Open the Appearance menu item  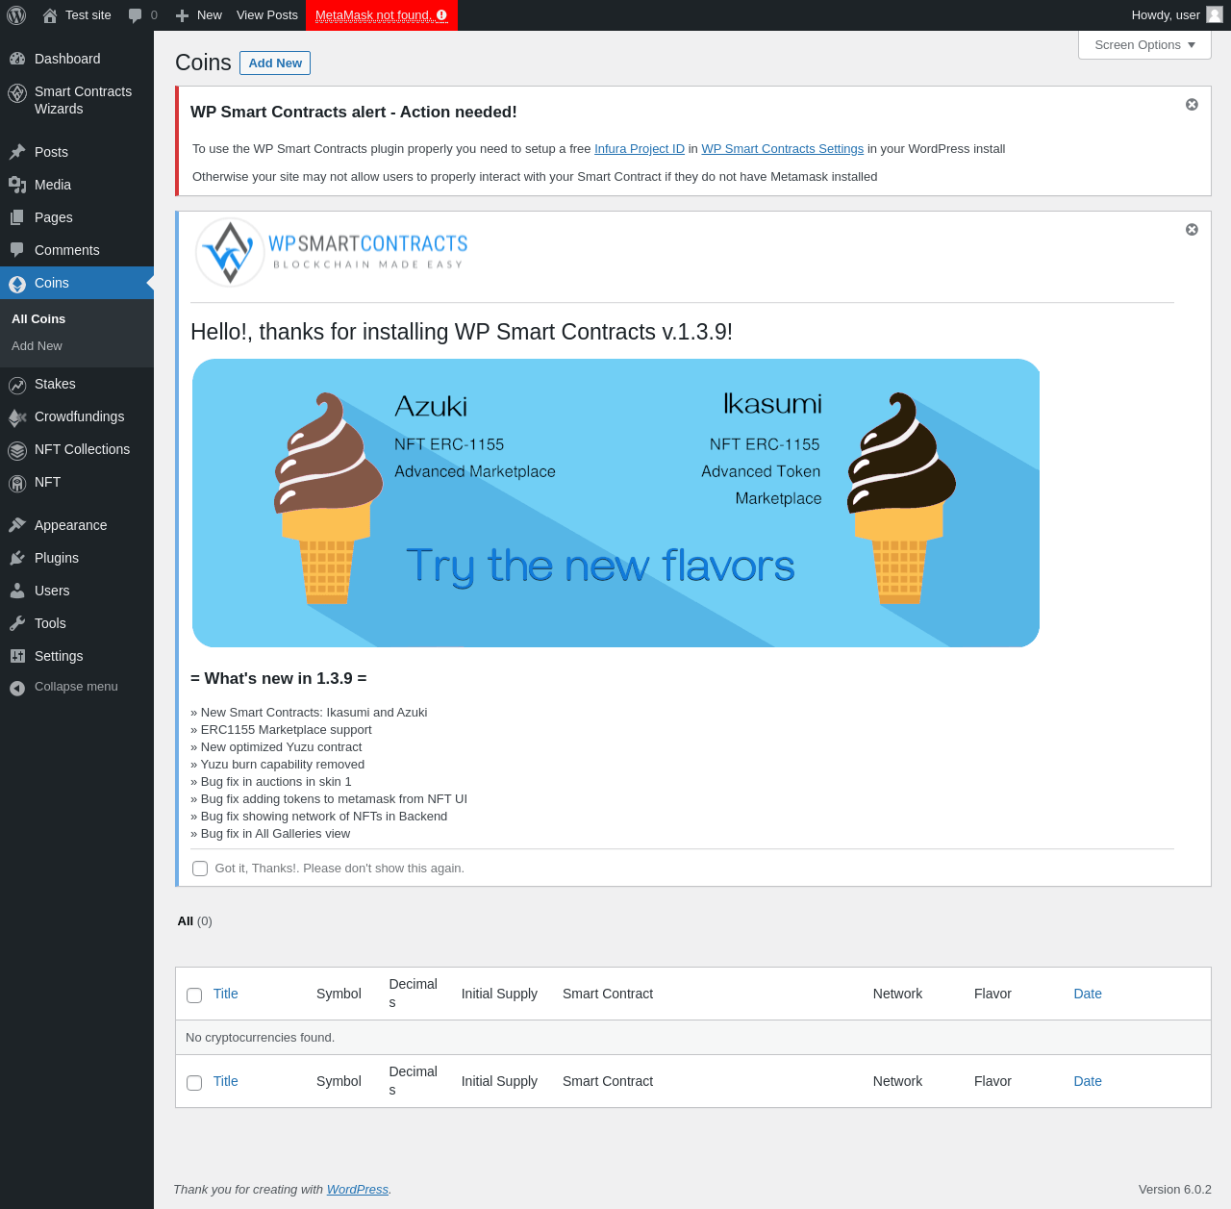77,525
